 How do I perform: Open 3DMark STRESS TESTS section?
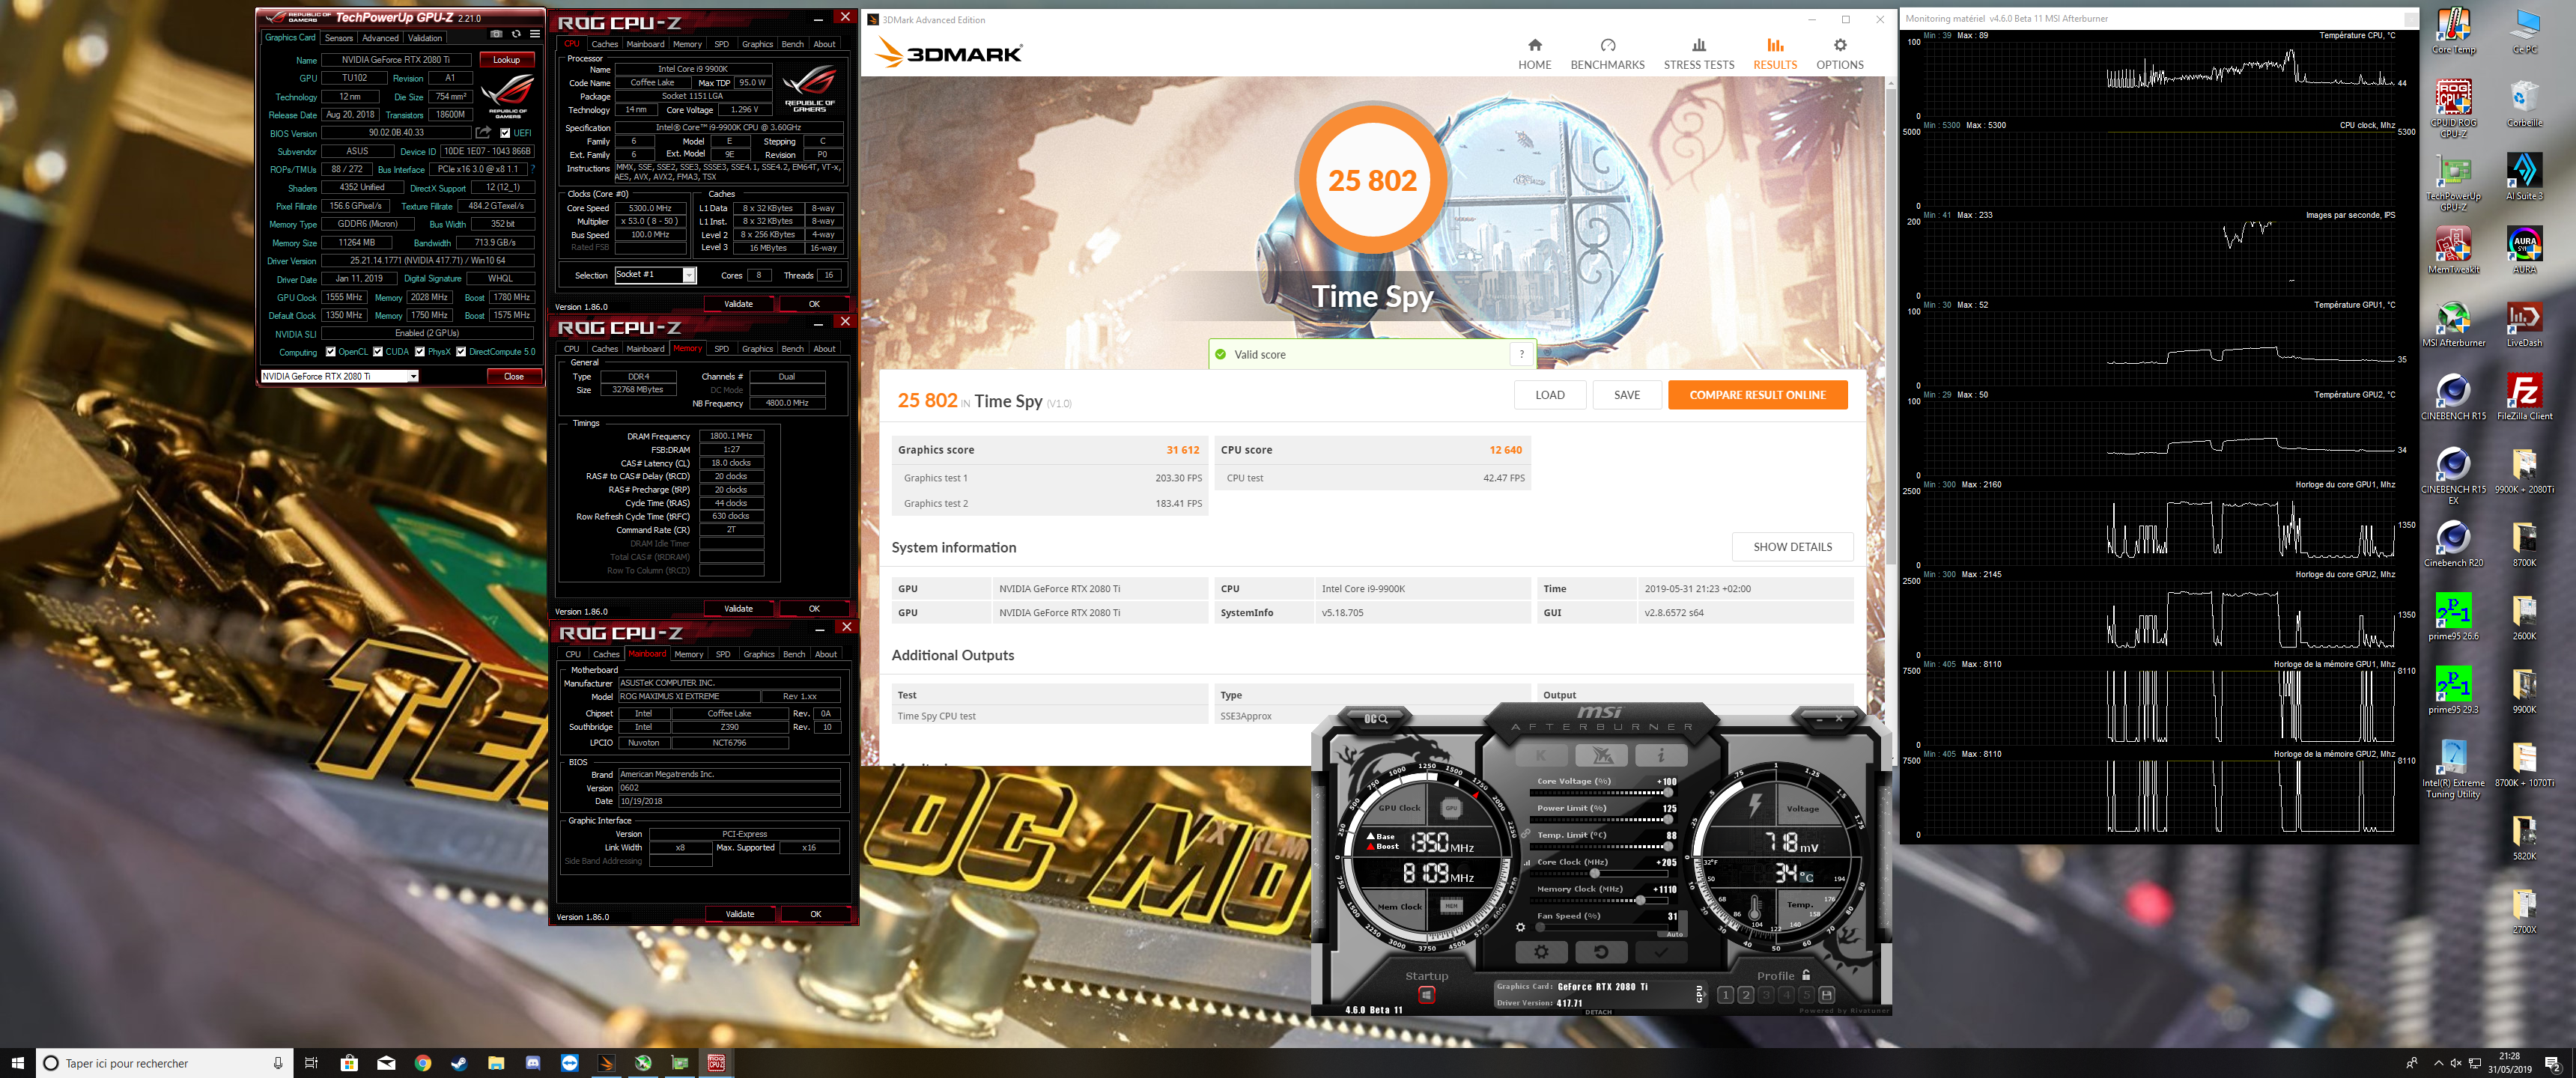(x=1699, y=54)
